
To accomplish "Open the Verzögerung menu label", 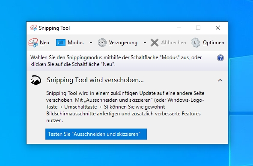I will (x=123, y=43).
